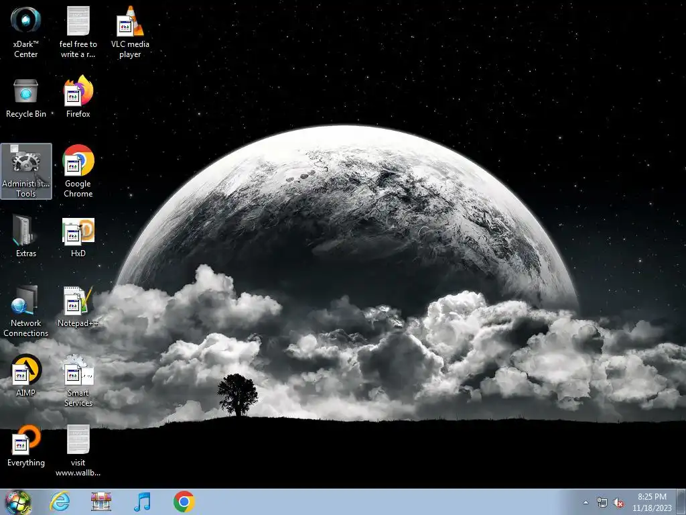686x515 pixels.
Task: Open Internet Explorer from the taskbar
Action: (60, 502)
